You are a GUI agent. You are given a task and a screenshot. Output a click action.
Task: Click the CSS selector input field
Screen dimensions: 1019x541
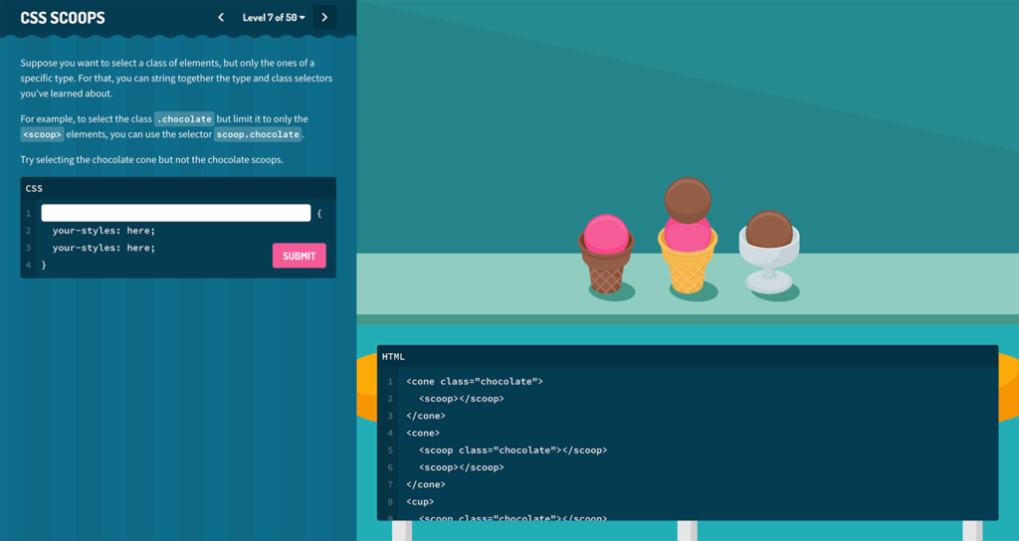click(175, 213)
